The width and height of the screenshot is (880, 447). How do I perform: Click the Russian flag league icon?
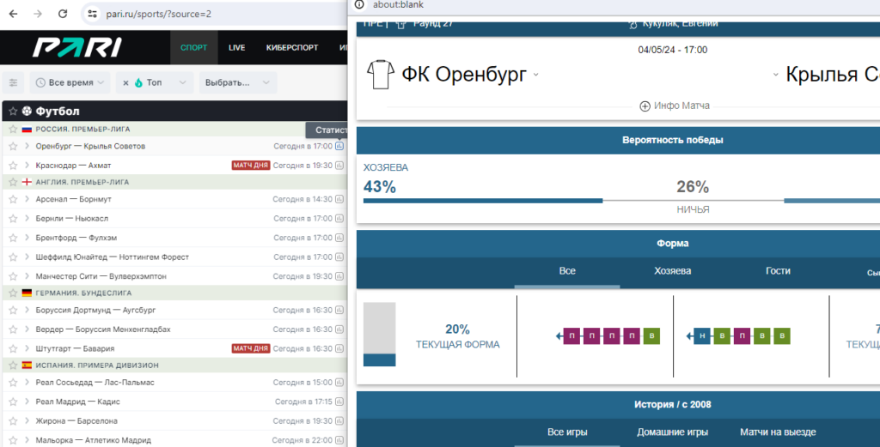coord(27,129)
